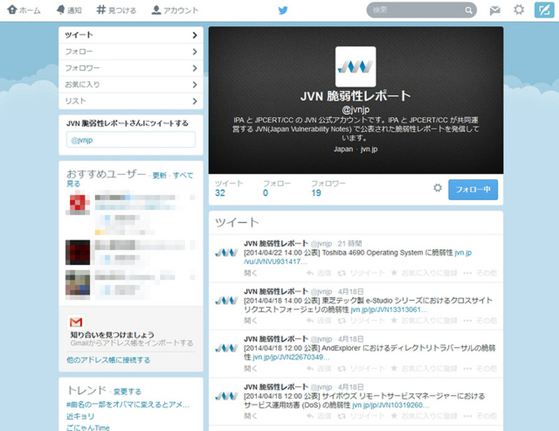The width and height of the screenshot is (559, 431).
Task: Toggle the フォロー中 following button
Action: pyautogui.click(x=473, y=189)
